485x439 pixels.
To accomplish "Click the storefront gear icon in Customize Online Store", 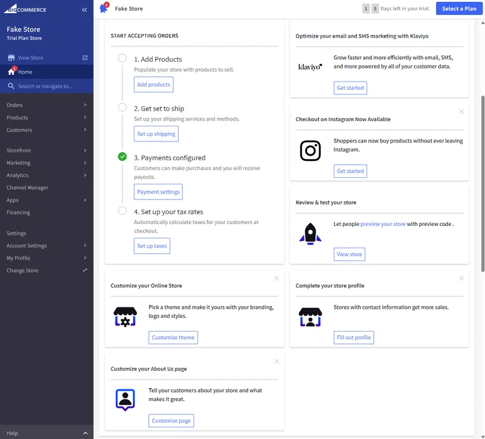I will 125,317.
